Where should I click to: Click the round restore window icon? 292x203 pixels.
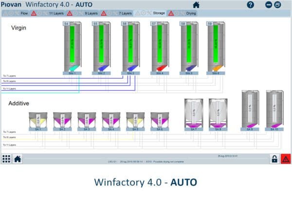[x=277, y=5]
